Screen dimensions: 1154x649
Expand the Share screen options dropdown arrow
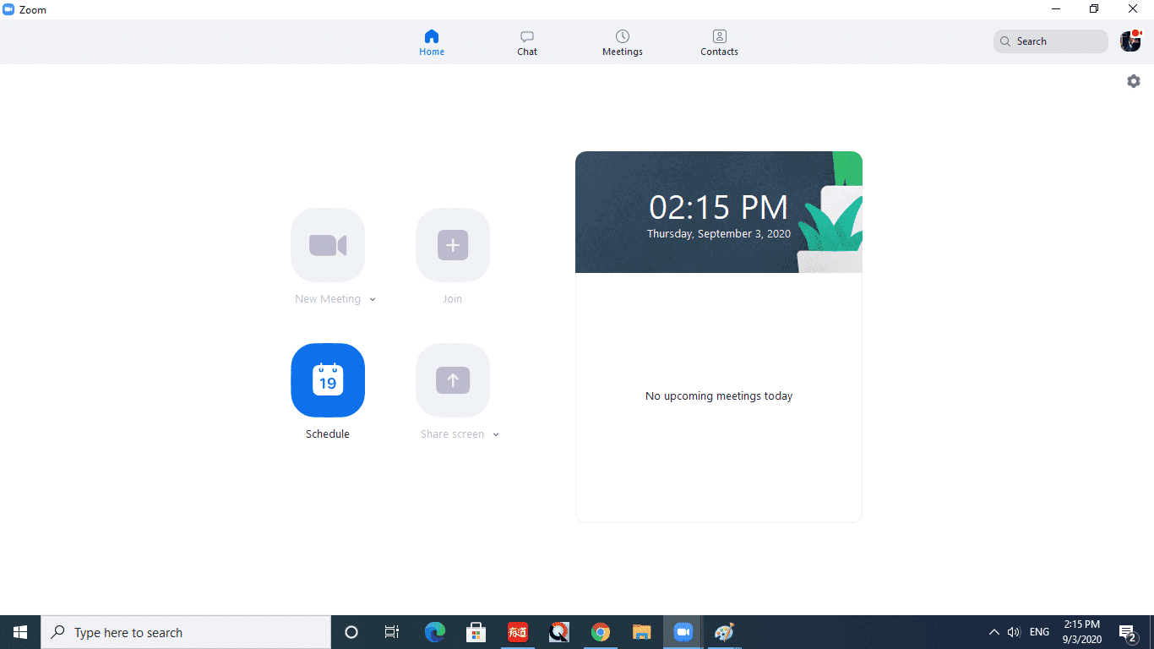coord(496,434)
